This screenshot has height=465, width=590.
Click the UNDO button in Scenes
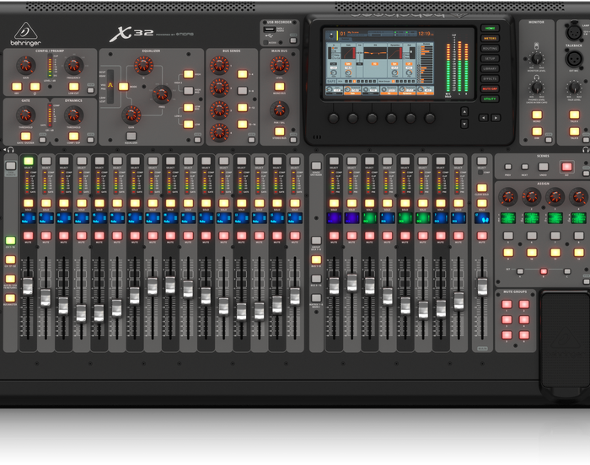point(544,167)
